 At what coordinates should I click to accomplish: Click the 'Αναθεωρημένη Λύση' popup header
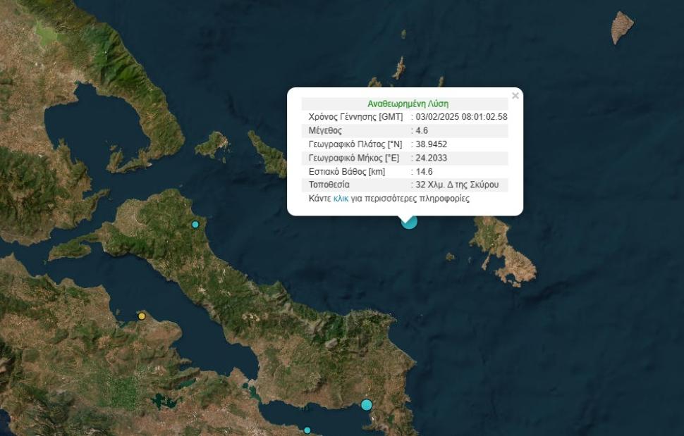click(408, 104)
